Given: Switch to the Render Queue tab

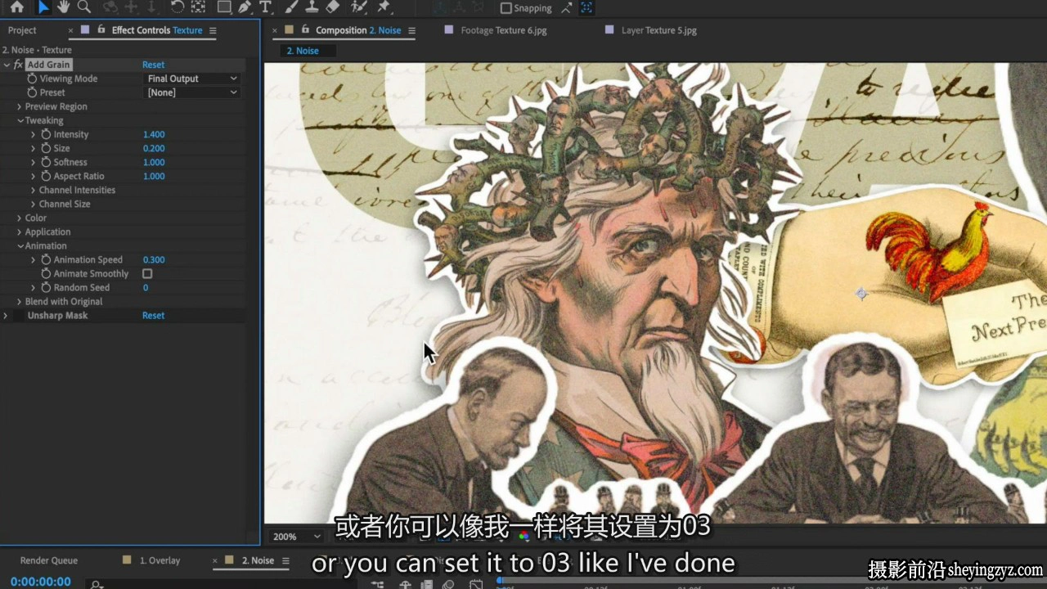Looking at the screenshot, I should pos(49,560).
